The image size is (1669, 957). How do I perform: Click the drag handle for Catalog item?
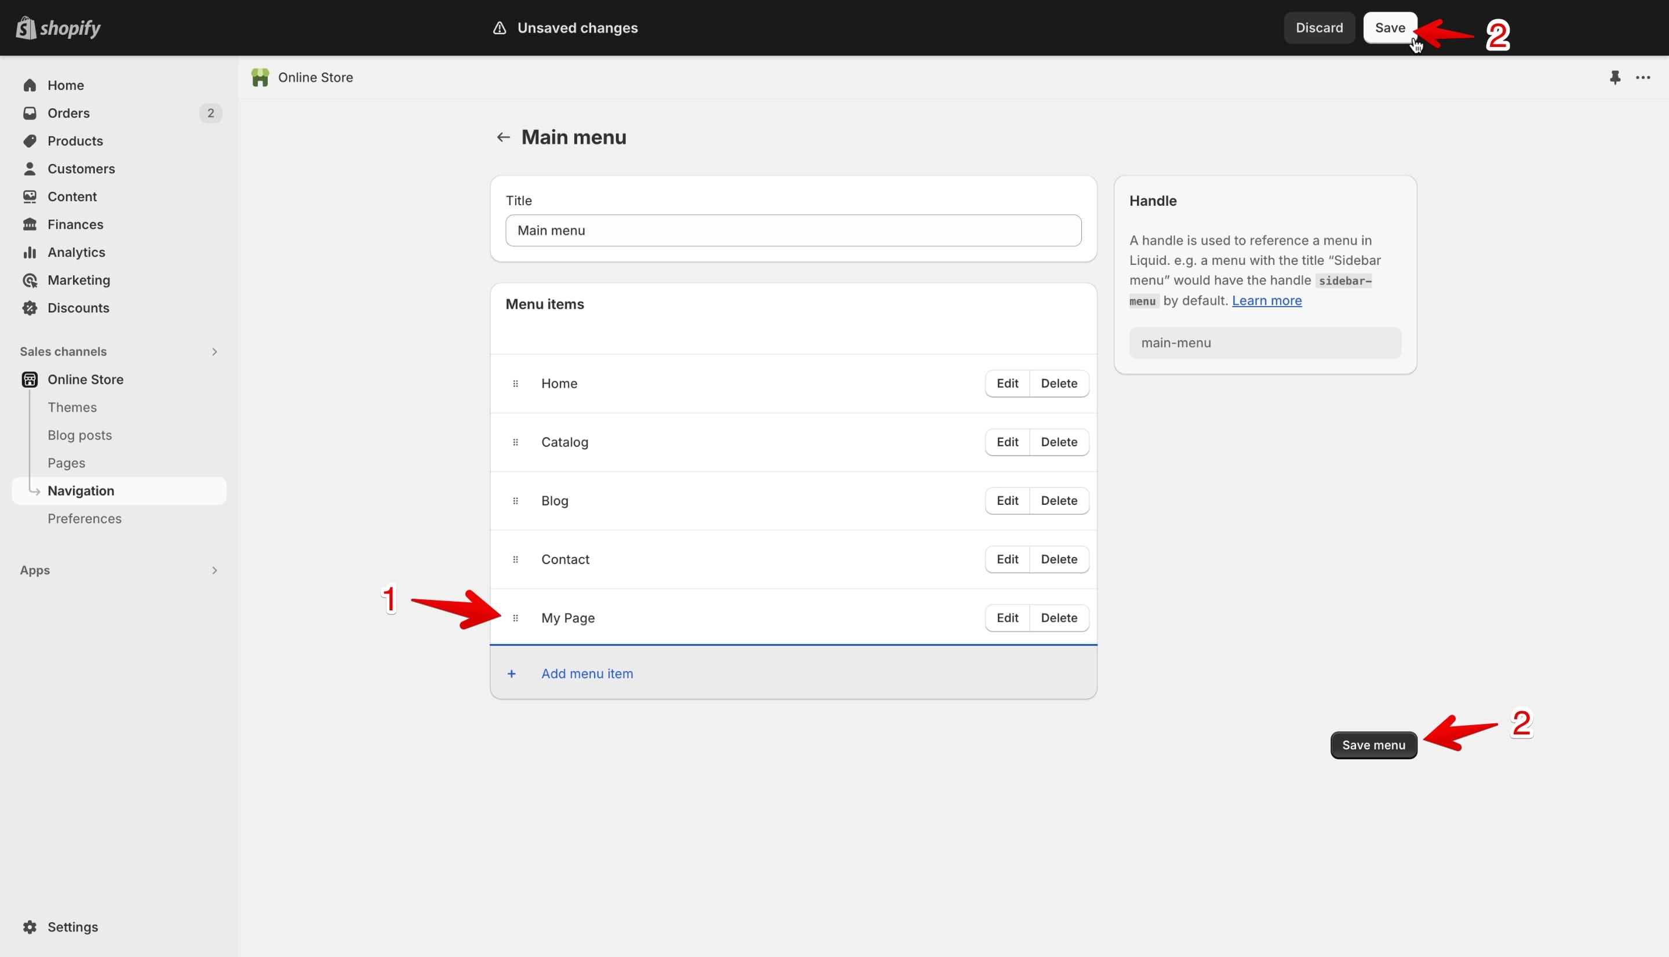[x=516, y=442]
